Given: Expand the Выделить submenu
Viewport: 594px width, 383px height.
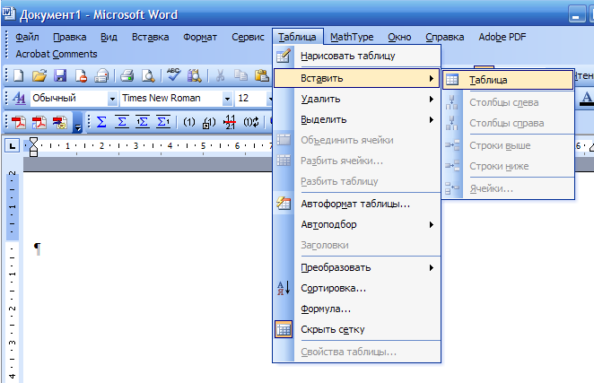Looking at the screenshot, I should pos(356,119).
